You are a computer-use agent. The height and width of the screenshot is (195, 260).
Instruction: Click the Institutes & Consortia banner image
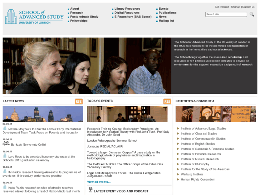click(216, 114)
